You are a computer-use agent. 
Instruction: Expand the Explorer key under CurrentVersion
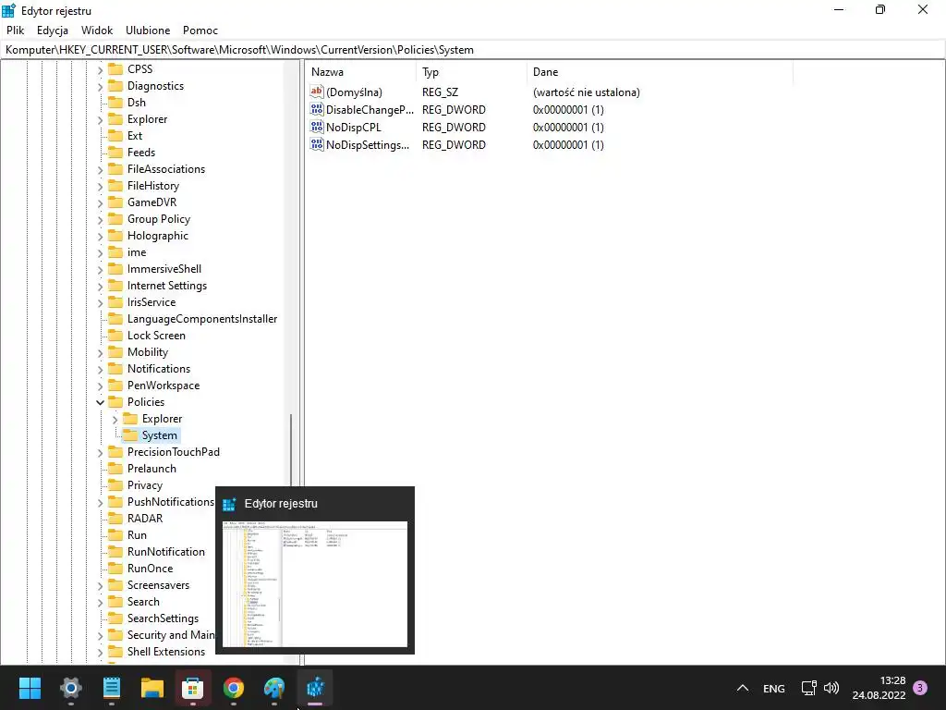pyautogui.click(x=100, y=119)
